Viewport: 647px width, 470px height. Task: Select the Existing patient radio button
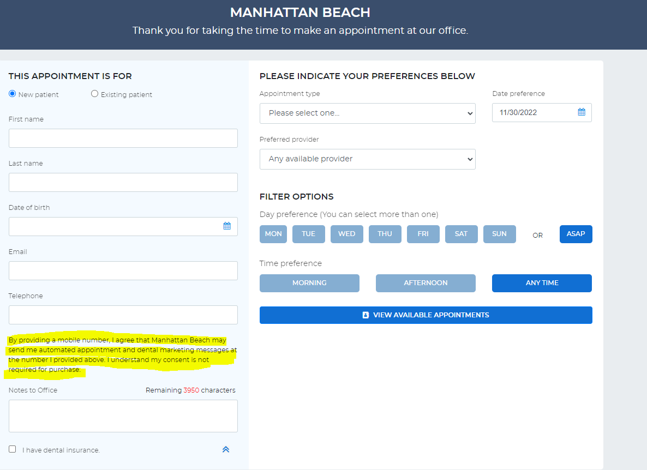[x=94, y=94]
